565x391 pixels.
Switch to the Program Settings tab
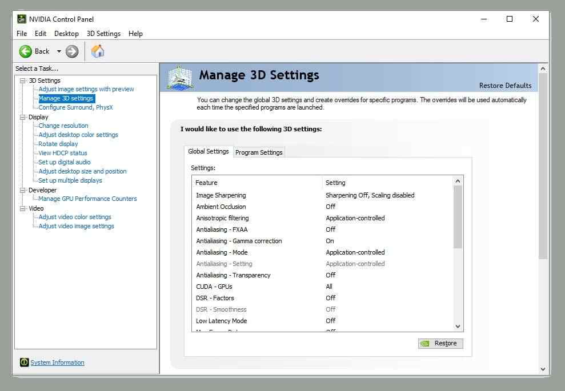(259, 152)
